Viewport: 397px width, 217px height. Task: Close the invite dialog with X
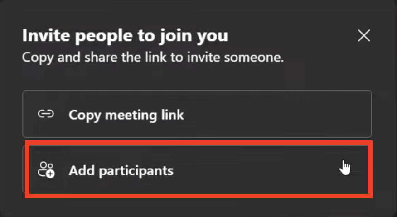[364, 35]
